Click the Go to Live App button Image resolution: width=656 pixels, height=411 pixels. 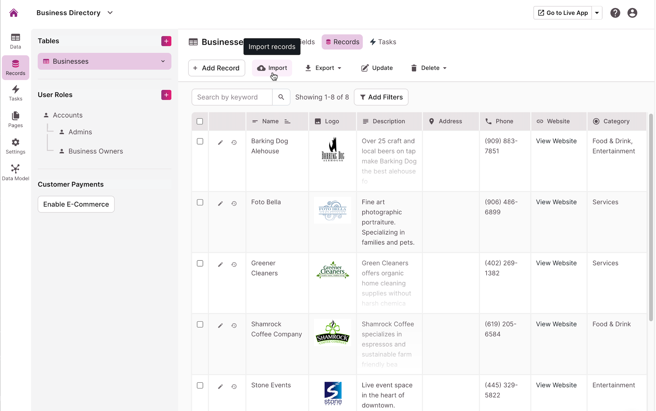[x=563, y=13]
